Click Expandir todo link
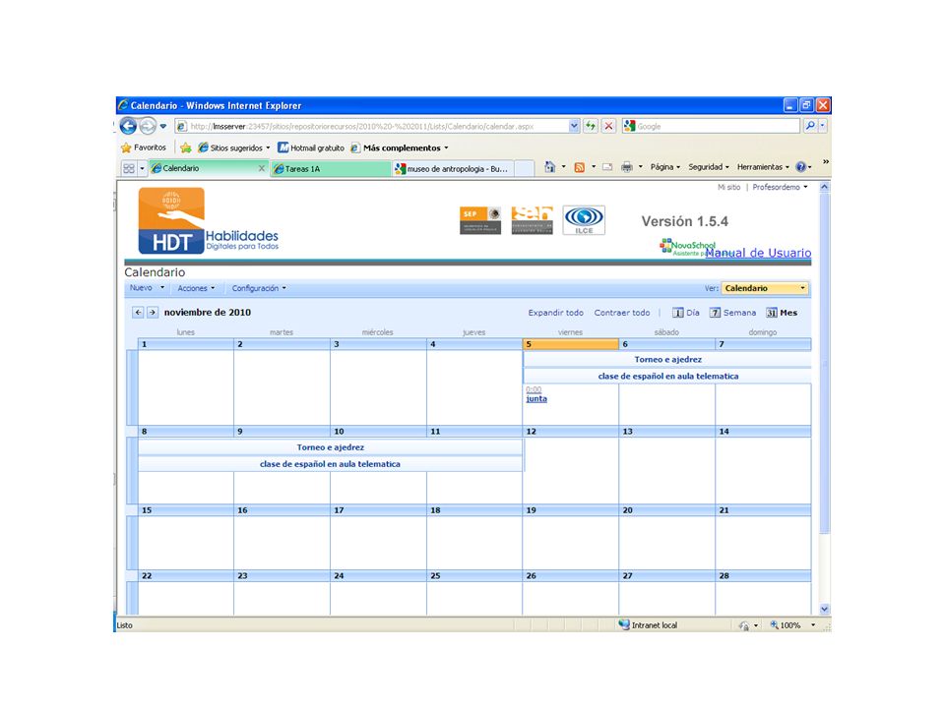945x708 pixels. tap(555, 313)
